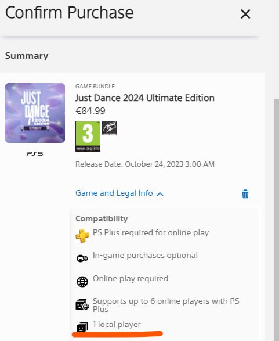Click '1 local player' text
Screen dimensions: 279x341
(x=117, y=325)
